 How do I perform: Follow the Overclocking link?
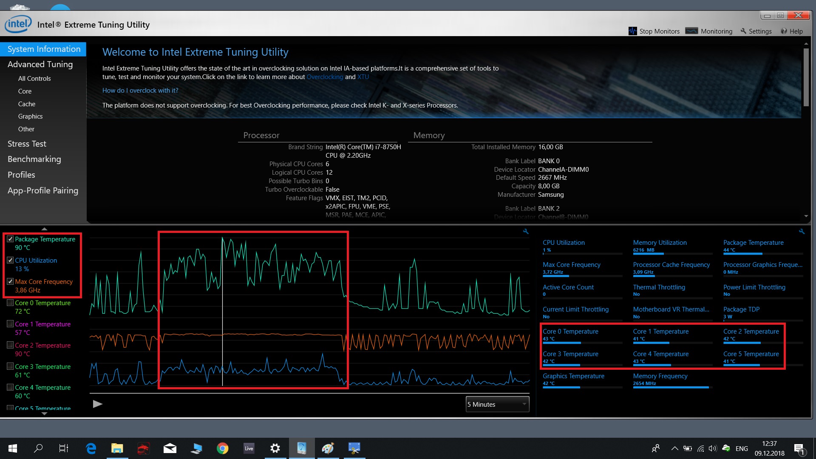pos(325,77)
